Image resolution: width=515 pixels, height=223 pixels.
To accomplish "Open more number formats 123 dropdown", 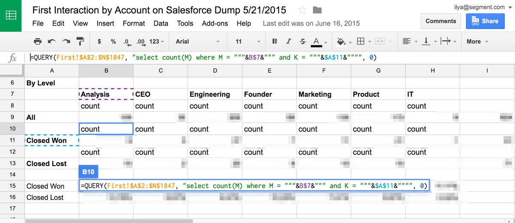I will click(x=157, y=42).
